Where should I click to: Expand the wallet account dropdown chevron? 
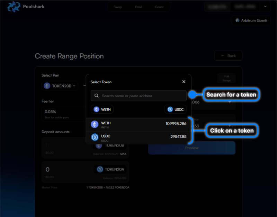click(x=265, y=6)
